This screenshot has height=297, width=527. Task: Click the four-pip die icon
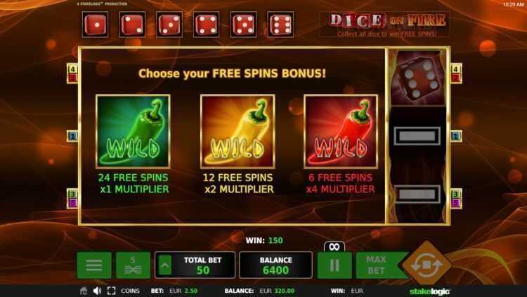(207, 24)
